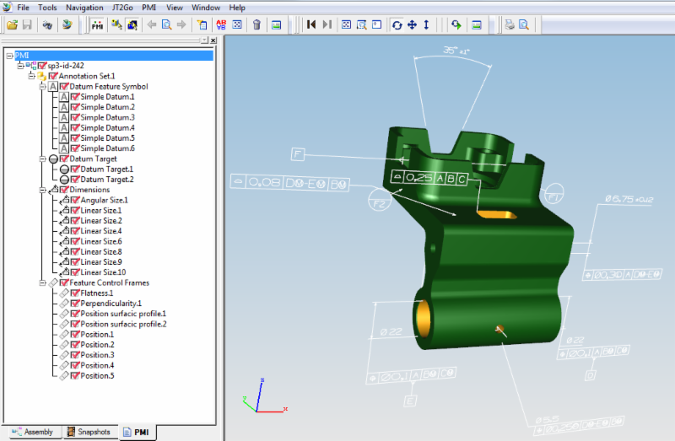The image size is (675, 441).
Task: Toggle the PMI toolbar button
Action: pyautogui.click(x=97, y=25)
